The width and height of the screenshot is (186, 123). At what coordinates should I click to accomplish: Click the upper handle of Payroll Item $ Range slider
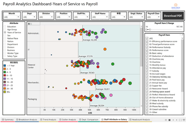[150, 30]
